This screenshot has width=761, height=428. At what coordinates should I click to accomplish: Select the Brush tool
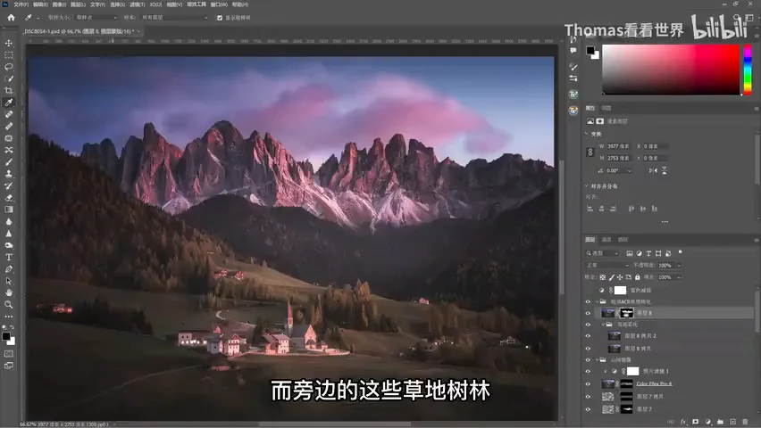tap(9, 162)
